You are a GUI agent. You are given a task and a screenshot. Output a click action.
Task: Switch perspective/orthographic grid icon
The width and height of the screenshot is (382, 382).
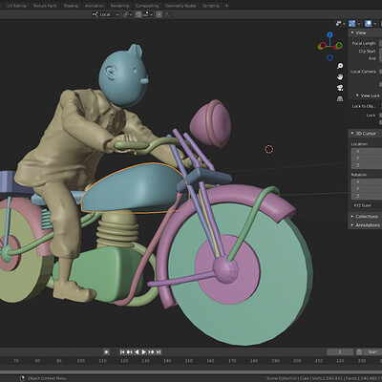pyautogui.click(x=340, y=98)
